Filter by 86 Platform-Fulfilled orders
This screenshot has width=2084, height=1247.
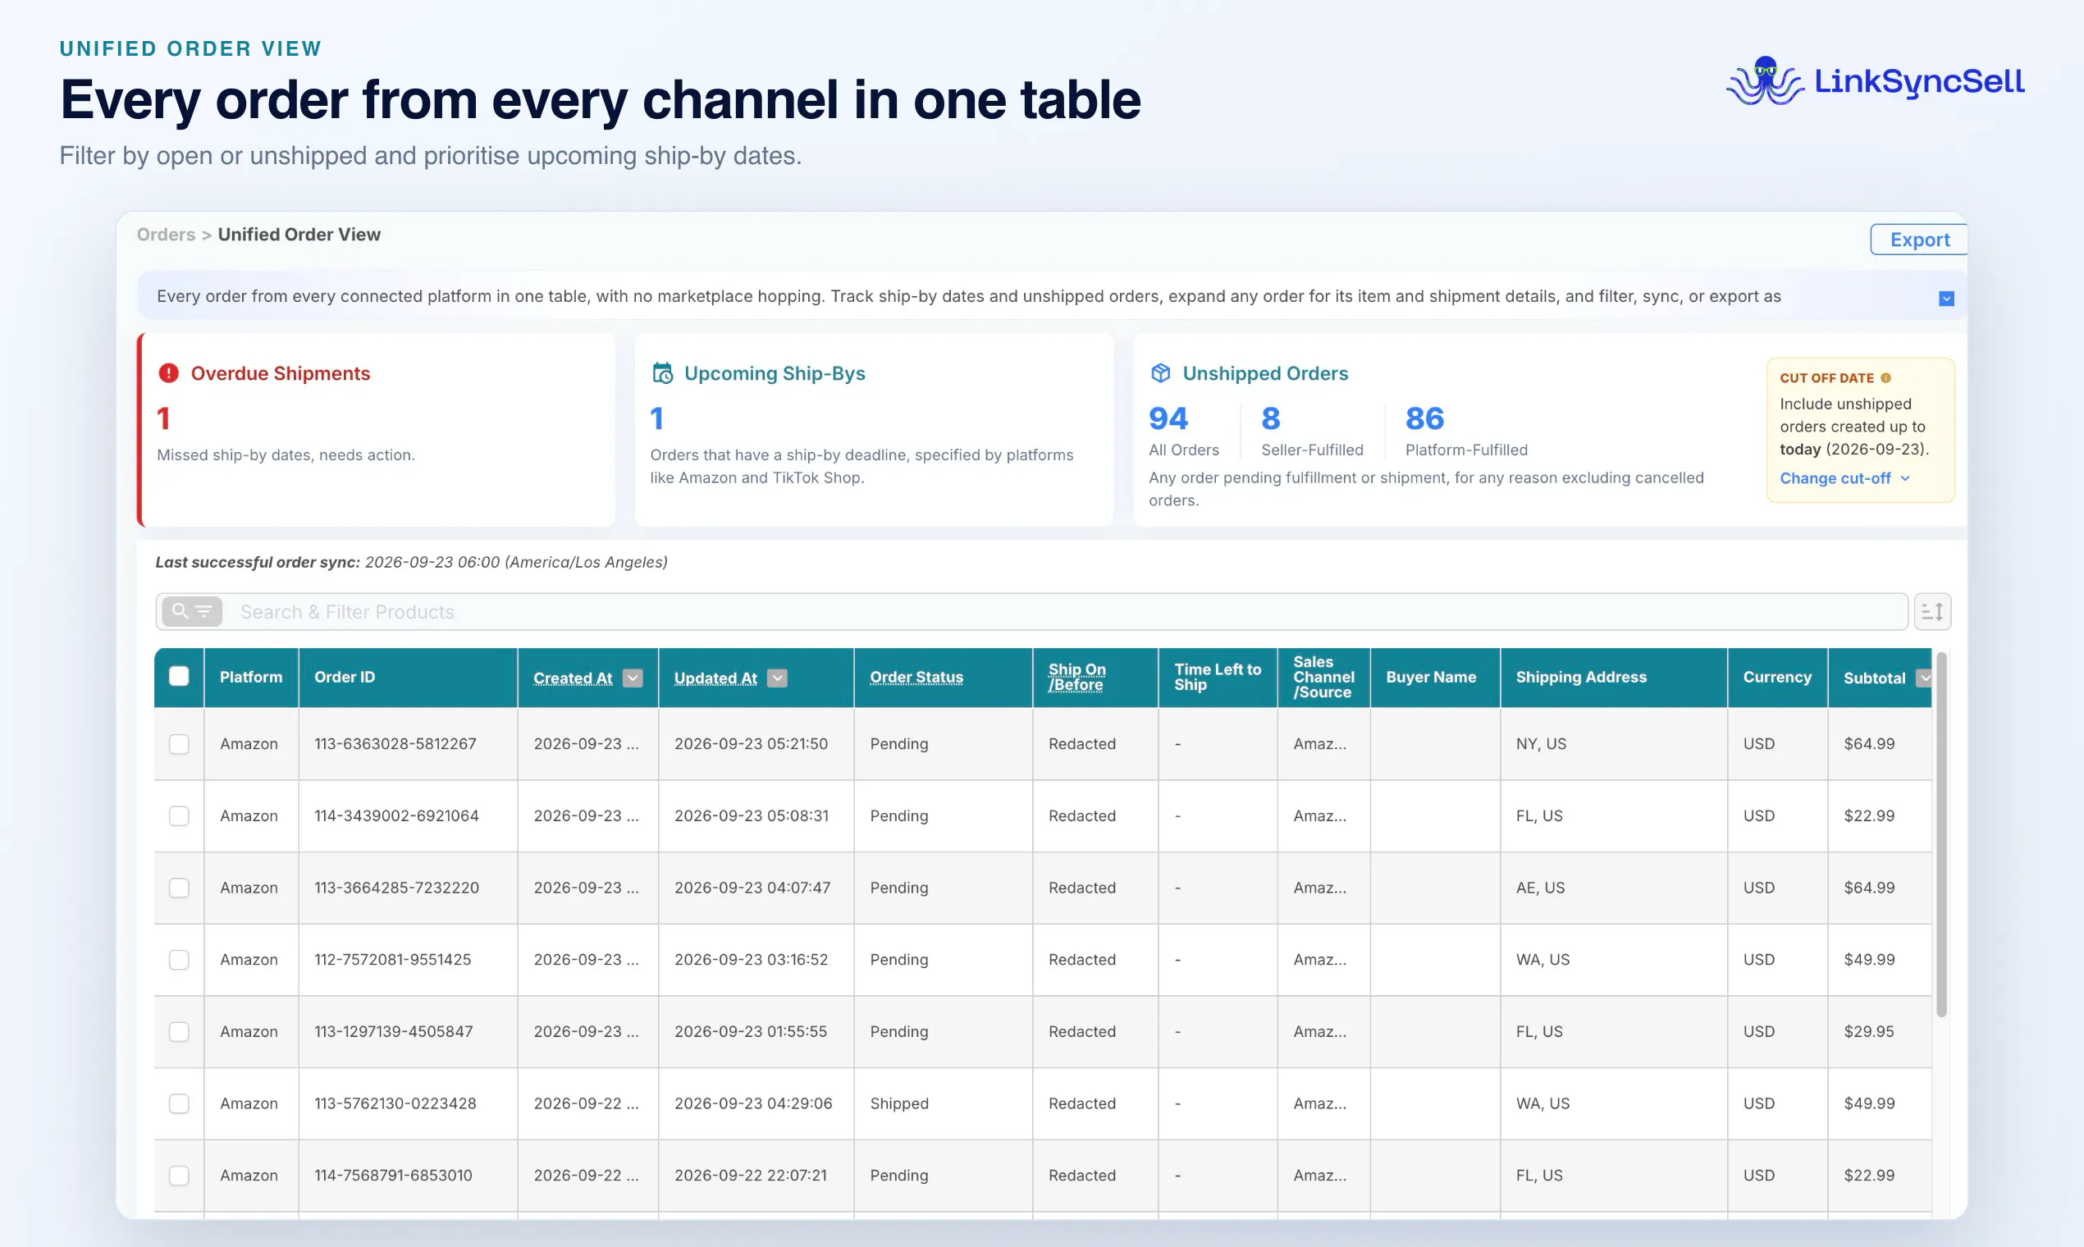[1466, 432]
